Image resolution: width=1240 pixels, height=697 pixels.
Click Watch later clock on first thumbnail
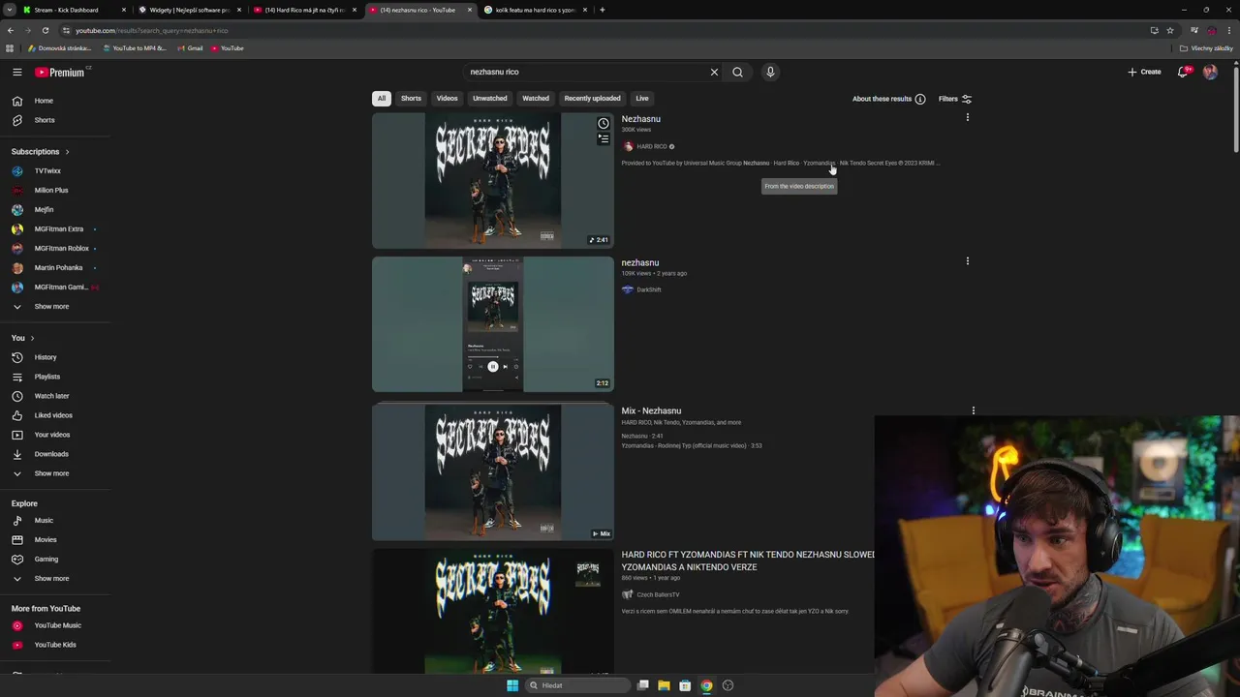(x=604, y=123)
